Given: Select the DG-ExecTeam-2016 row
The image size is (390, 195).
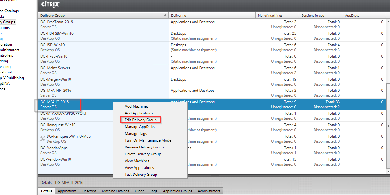Looking at the screenshot, I should 212,24.
